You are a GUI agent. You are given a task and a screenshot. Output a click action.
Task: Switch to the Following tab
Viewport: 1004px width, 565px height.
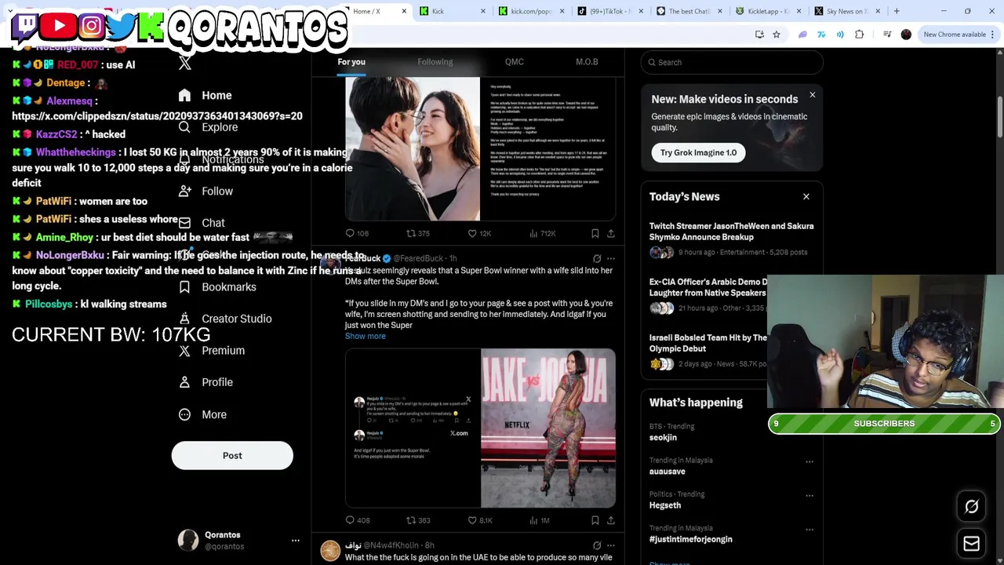click(x=435, y=62)
